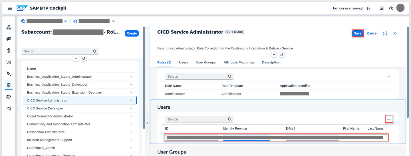The width and height of the screenshot is (411, 156).
Task: Open the entitlements edit icon in sidebar
Action: [x=9, y=97]
